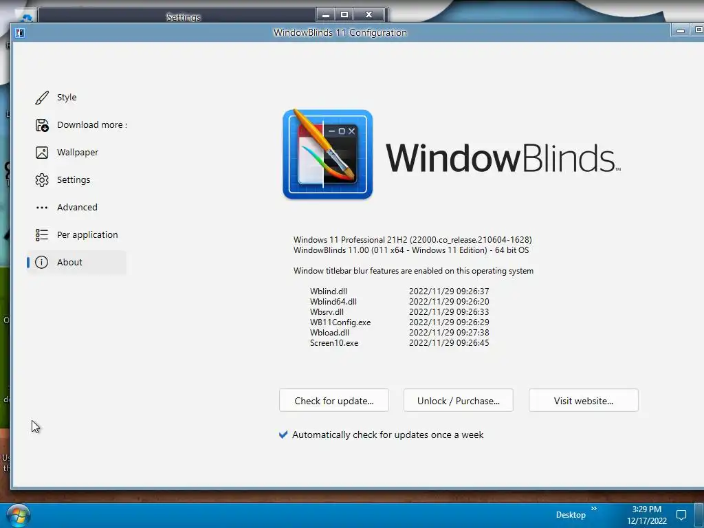Click the WB11Config.exe file entry
Screen dimensions: 704x528
pos(340,322)
